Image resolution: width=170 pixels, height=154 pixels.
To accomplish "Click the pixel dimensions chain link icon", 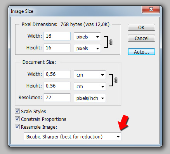I will pyautogui.click(x=111, y=42).
